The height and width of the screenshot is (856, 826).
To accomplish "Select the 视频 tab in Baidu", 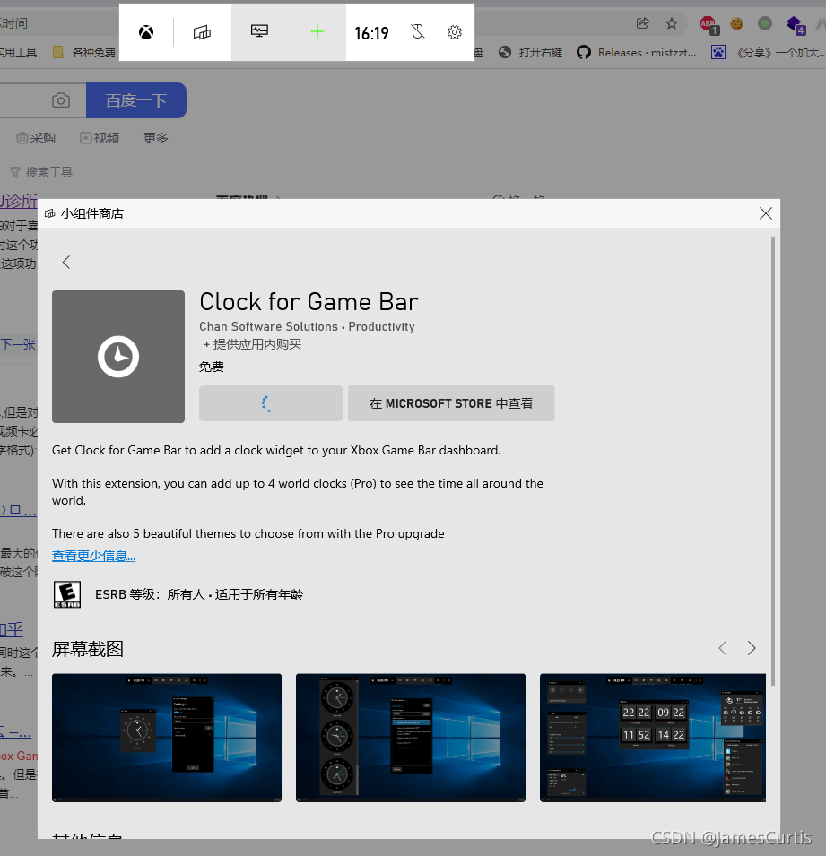I will pyautogui.click(x=100, y=138).
